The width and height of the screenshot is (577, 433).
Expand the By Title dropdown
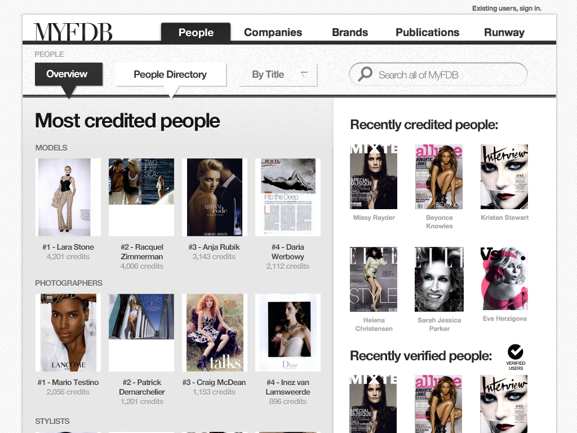[278, 75]
